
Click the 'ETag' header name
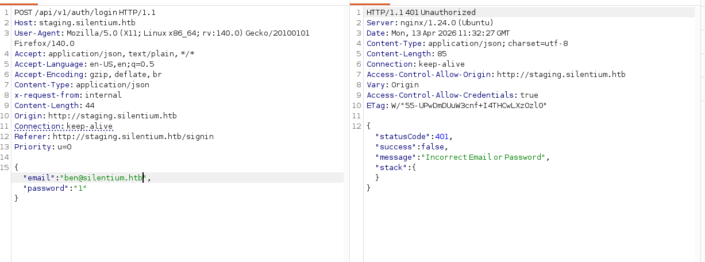click(376, 105)
